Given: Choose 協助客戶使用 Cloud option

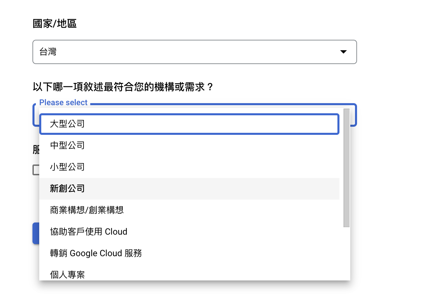Looking at the screenshot, I should [x=189, y=232].
